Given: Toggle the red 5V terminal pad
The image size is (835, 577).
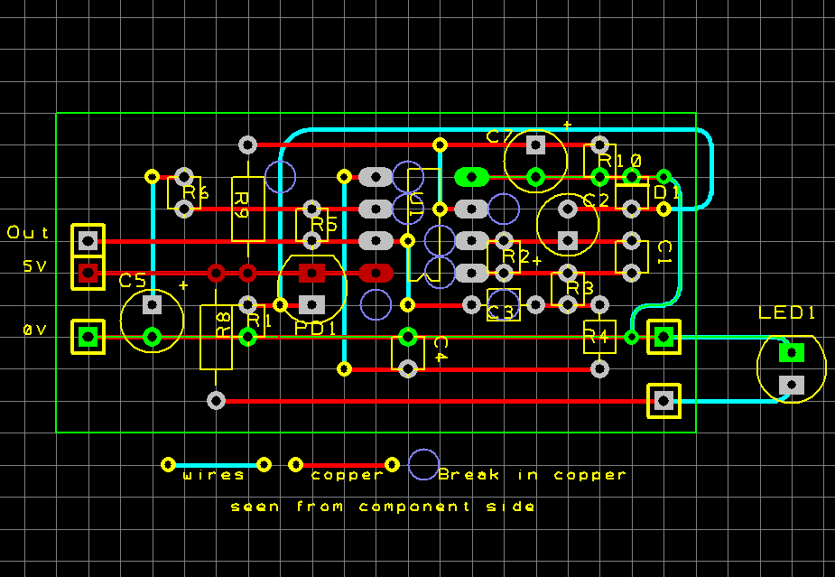Looking at the screenshot, I should (x=87, y=272).
